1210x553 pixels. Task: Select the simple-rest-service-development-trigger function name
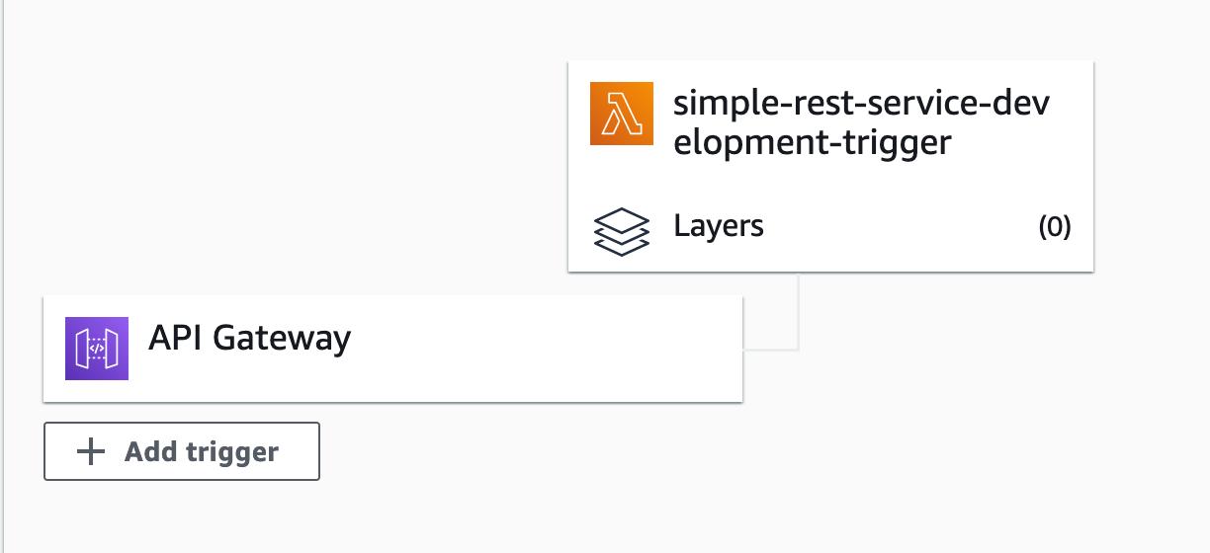(x=861, y=121)
